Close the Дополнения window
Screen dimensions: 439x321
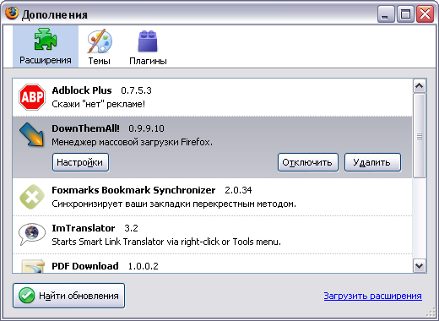425,14
